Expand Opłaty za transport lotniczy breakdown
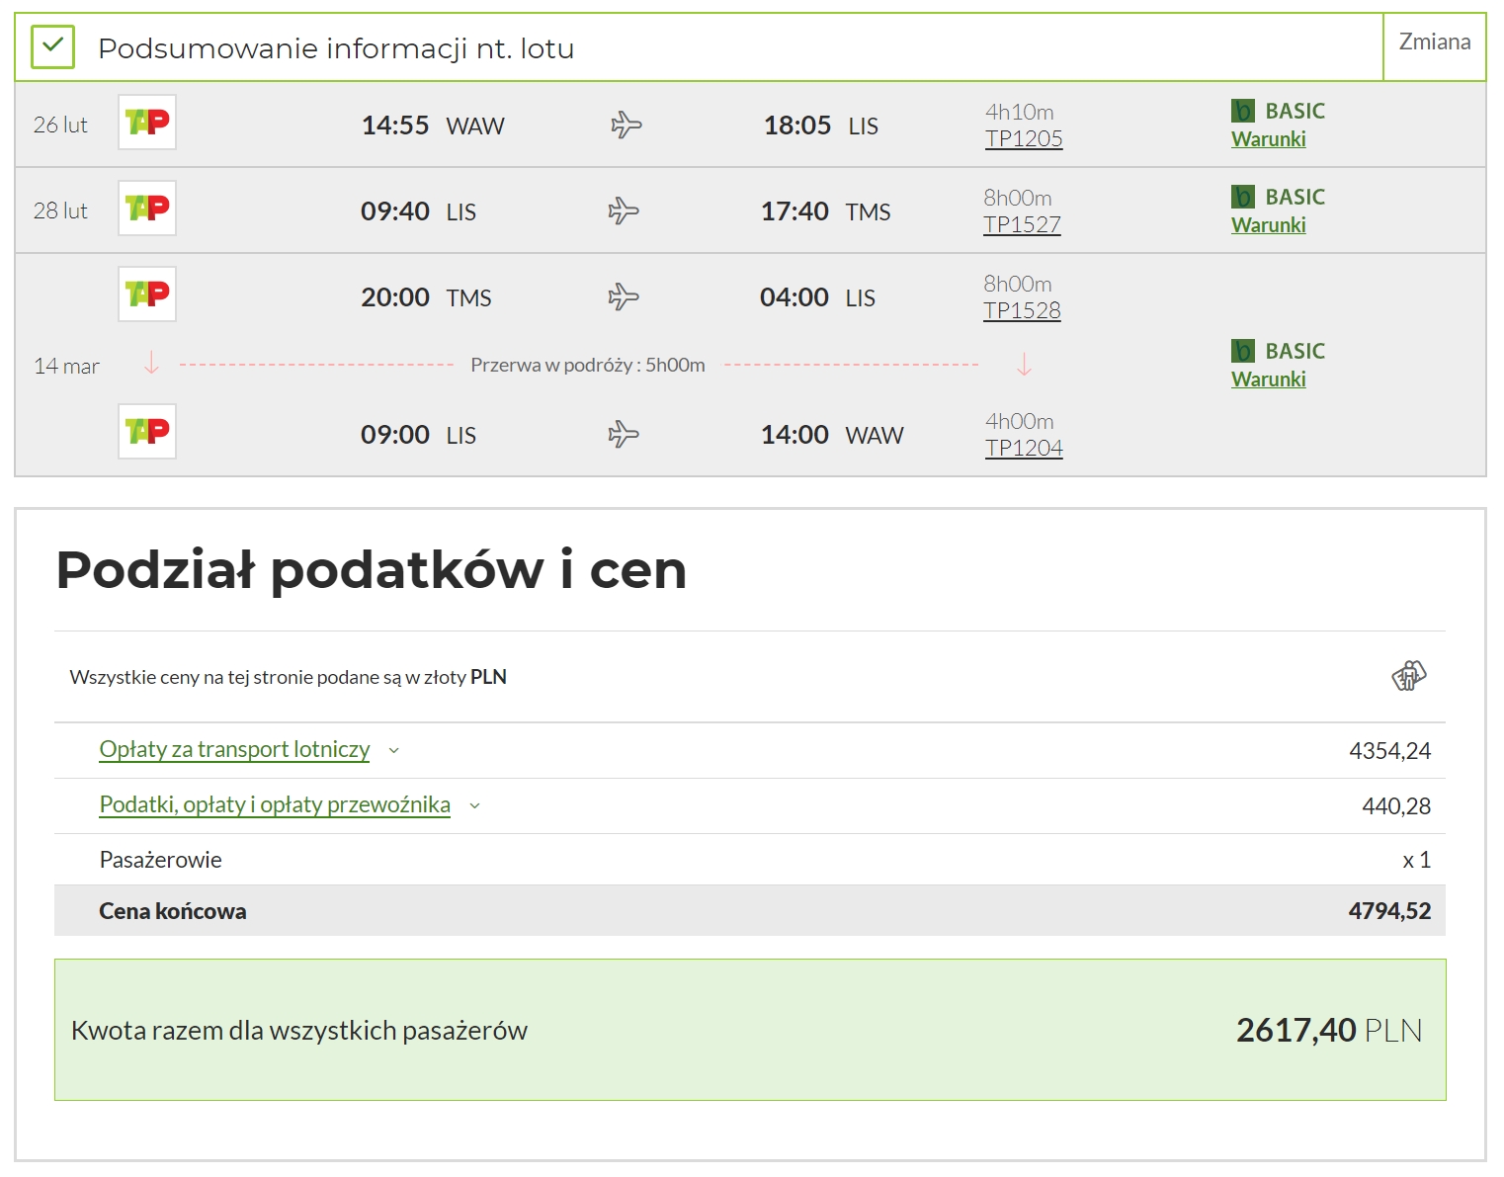 (x=234, y=749)
